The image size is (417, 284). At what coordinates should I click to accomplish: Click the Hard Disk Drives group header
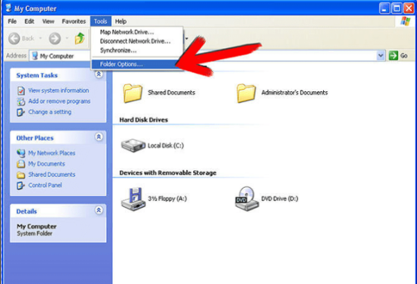coord(144,120)
